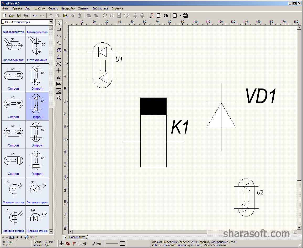Select the highlighted Оптрон component thumbnail

point(37,106)
